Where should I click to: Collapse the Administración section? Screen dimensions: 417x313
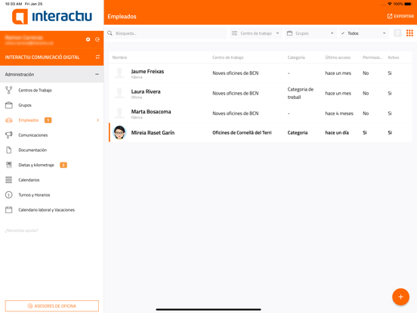click(97, 74)
